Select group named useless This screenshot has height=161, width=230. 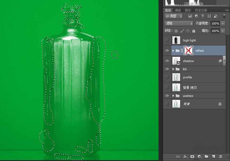tap(188, 96)
